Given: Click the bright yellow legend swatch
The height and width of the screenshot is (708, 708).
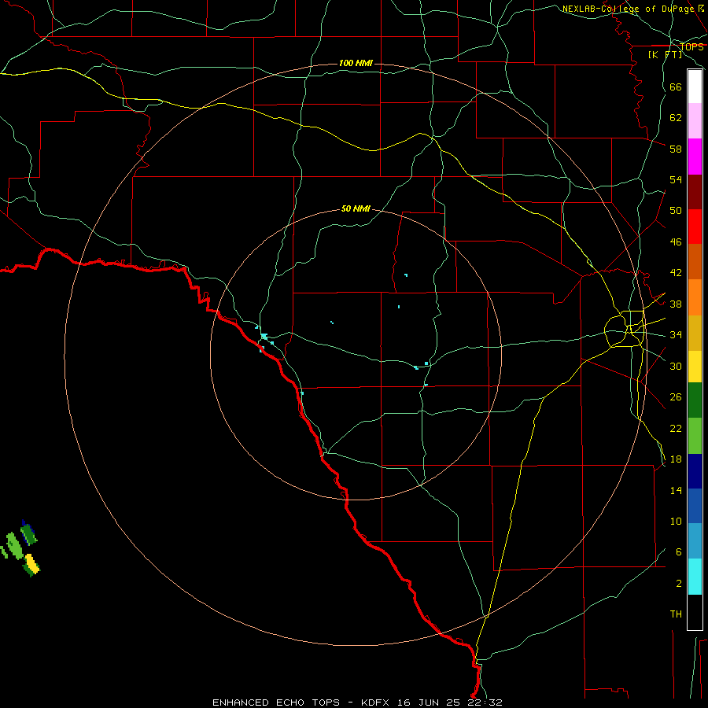Looking at the screenshot, I should (695, 366).
